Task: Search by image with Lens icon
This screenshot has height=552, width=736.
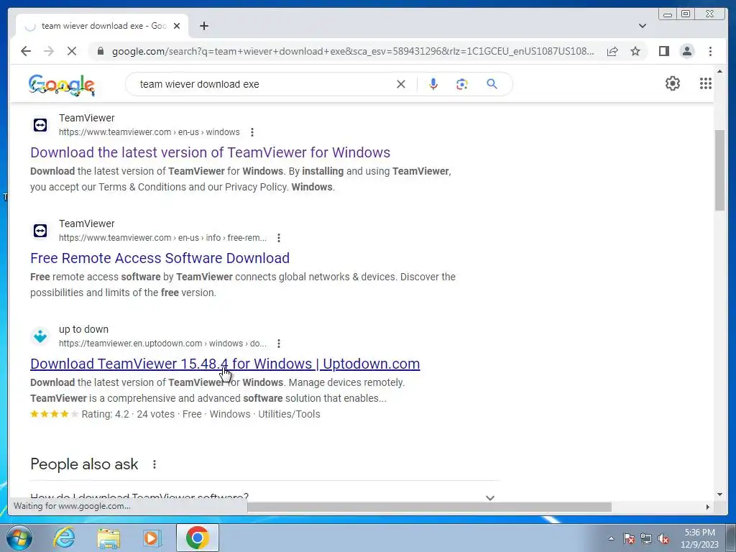Action: click(x=462, y=84)
